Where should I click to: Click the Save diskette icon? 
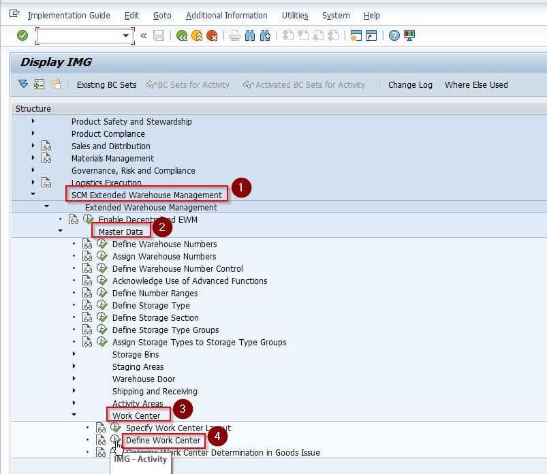point(159,35)
